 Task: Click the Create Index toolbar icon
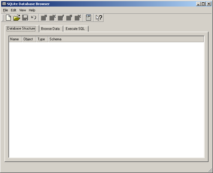pyautogui.click(x=69, y=18)
